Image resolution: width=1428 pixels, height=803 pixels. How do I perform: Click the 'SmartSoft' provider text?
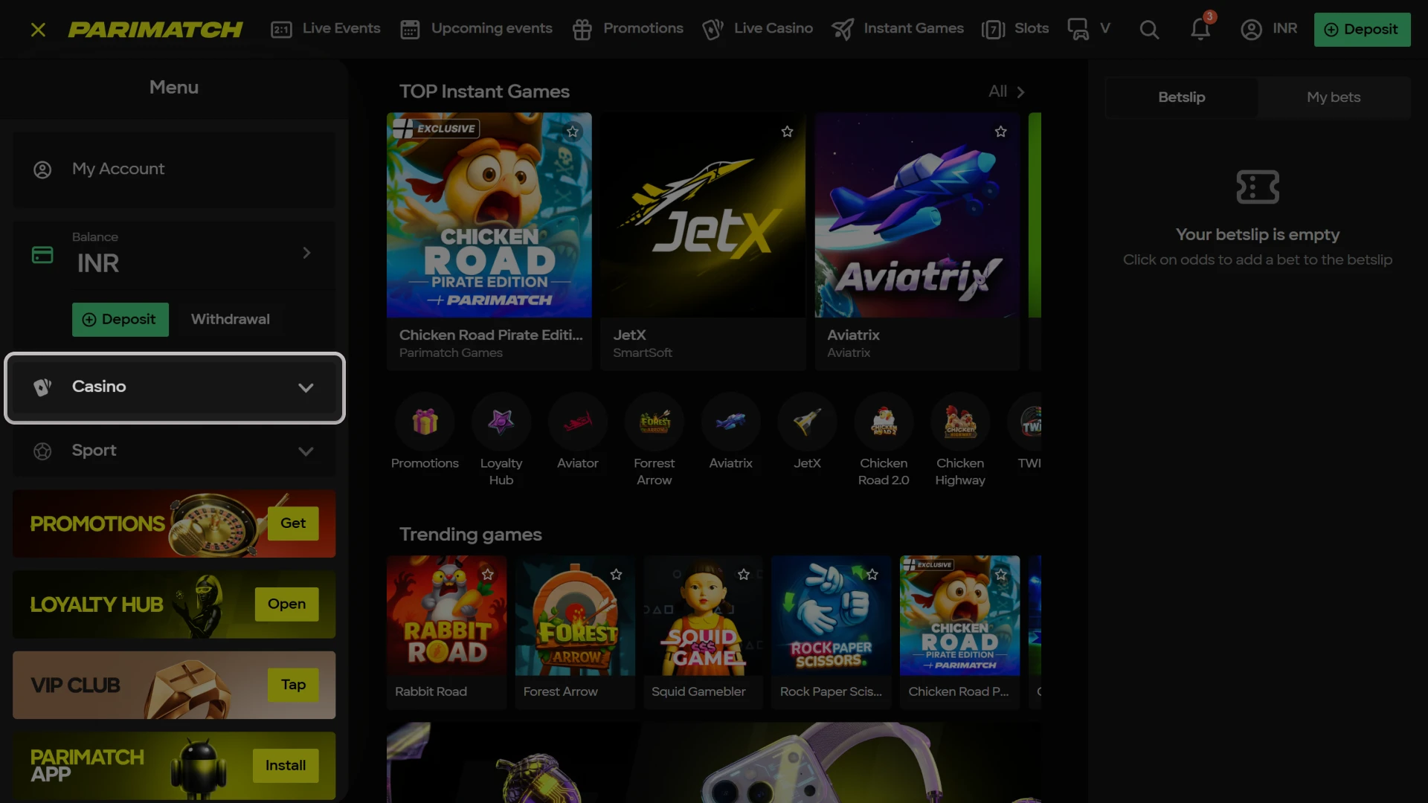pyautogui.click(x=643, y=353)
